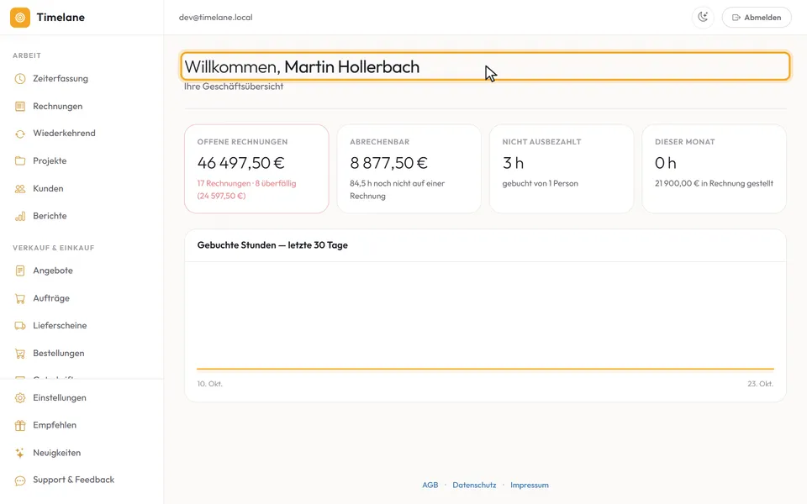Click the 23. Okt. axis label
The height and width of the screenshot is (504, 807).
(760, 384)
